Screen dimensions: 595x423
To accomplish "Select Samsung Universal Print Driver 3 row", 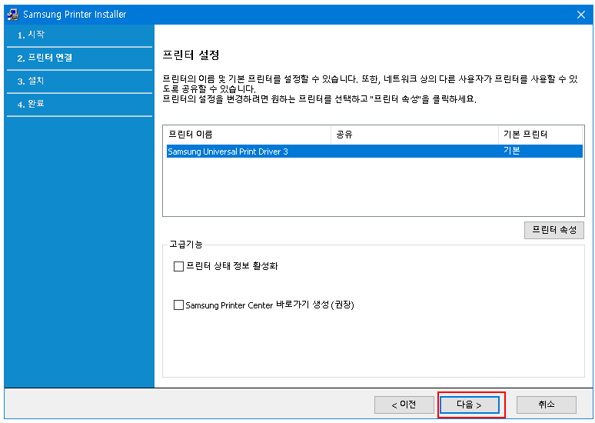I will [x=374, y=151].
